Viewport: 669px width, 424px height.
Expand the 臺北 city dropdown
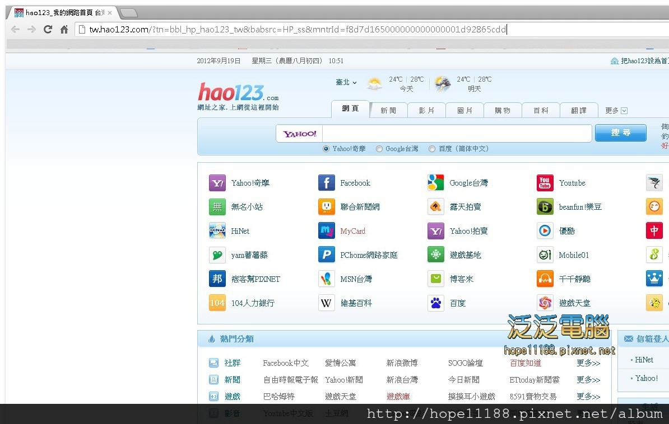pyautogui.click(x=346, y=82)
